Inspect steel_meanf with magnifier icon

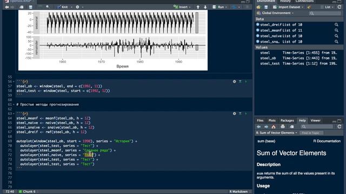(x=336, y=30)
